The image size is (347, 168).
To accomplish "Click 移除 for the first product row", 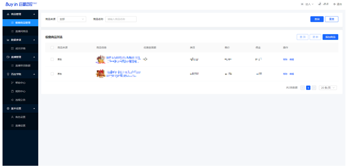I will point(285,59).
